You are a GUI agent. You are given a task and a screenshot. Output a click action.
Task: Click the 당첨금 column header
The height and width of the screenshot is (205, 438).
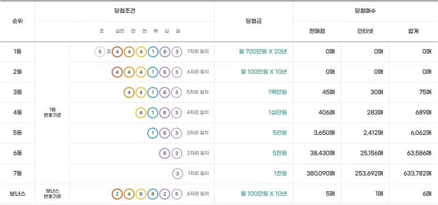(x=253, y=21)
